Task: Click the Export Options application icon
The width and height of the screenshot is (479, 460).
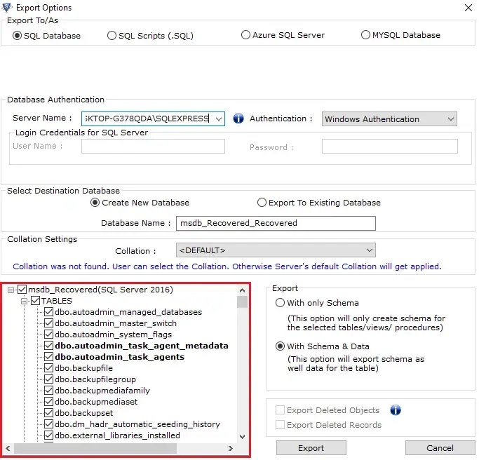Action: coord(7,7)
